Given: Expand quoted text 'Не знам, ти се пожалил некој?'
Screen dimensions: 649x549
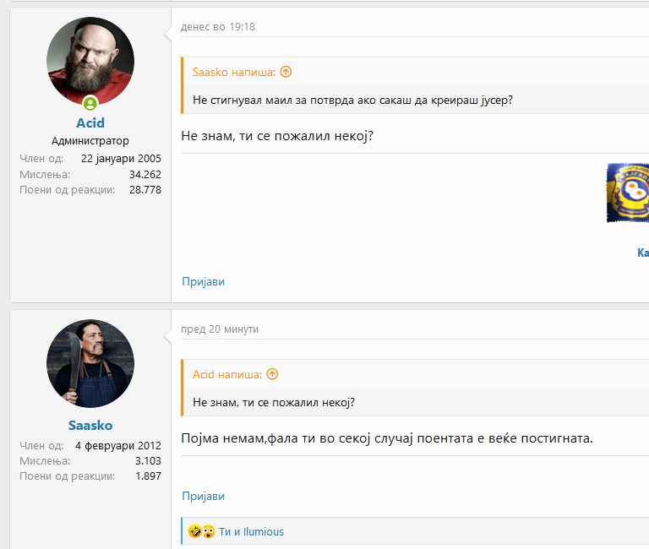Looking at the screenshot, I should (273, 402).
